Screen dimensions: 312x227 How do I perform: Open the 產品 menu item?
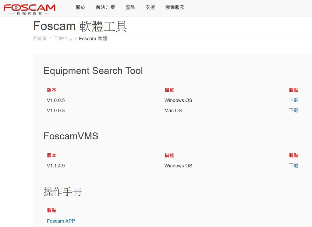(x=130, y=7)
